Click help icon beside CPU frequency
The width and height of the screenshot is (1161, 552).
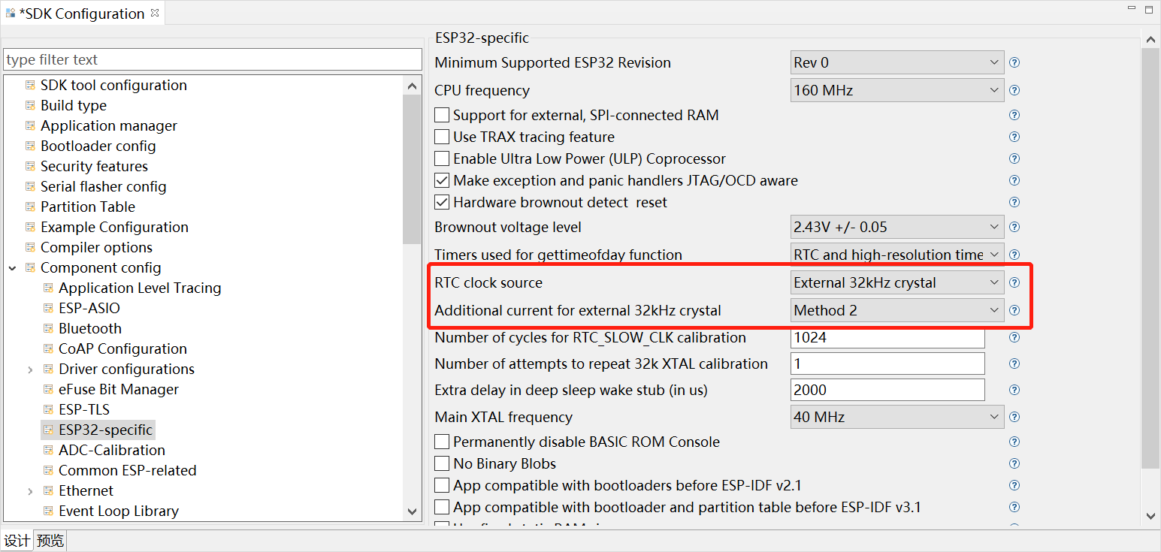pos(1014,90)
